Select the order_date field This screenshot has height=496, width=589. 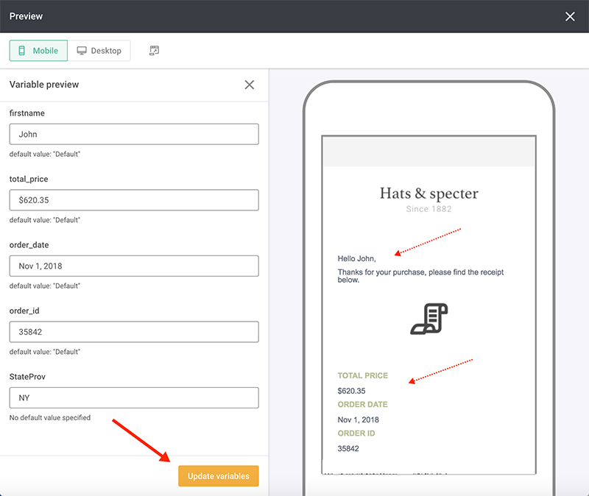133,266
